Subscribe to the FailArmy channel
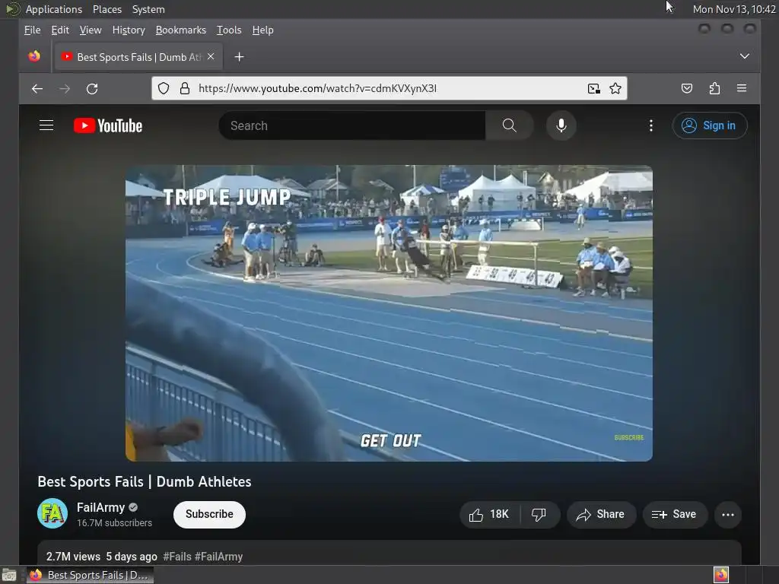Viewport: 779px width, 584px height. pos(209,515)
